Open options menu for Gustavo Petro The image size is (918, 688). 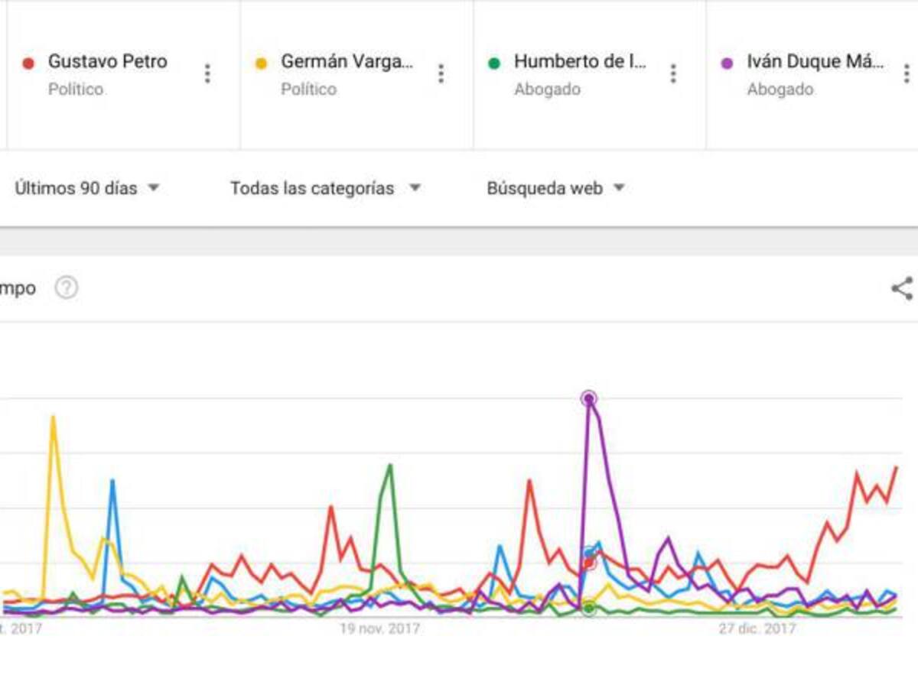[x=207, y=73]
